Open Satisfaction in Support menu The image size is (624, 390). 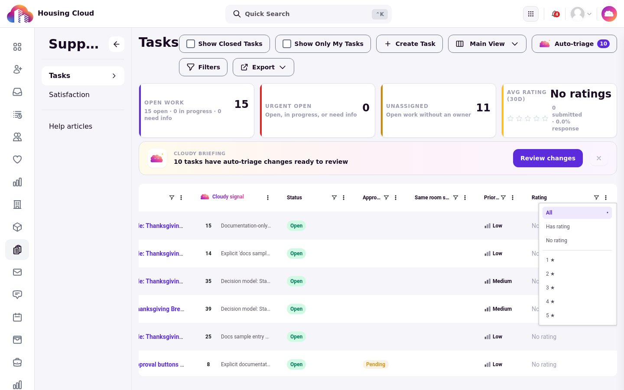click(x=83, y=95)
